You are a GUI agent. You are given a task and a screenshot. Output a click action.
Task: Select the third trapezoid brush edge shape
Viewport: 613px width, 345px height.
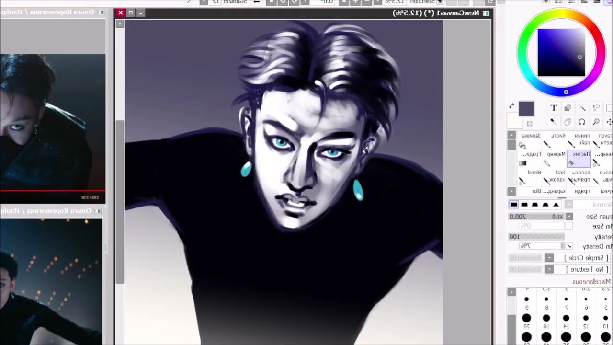pos(535,205)
